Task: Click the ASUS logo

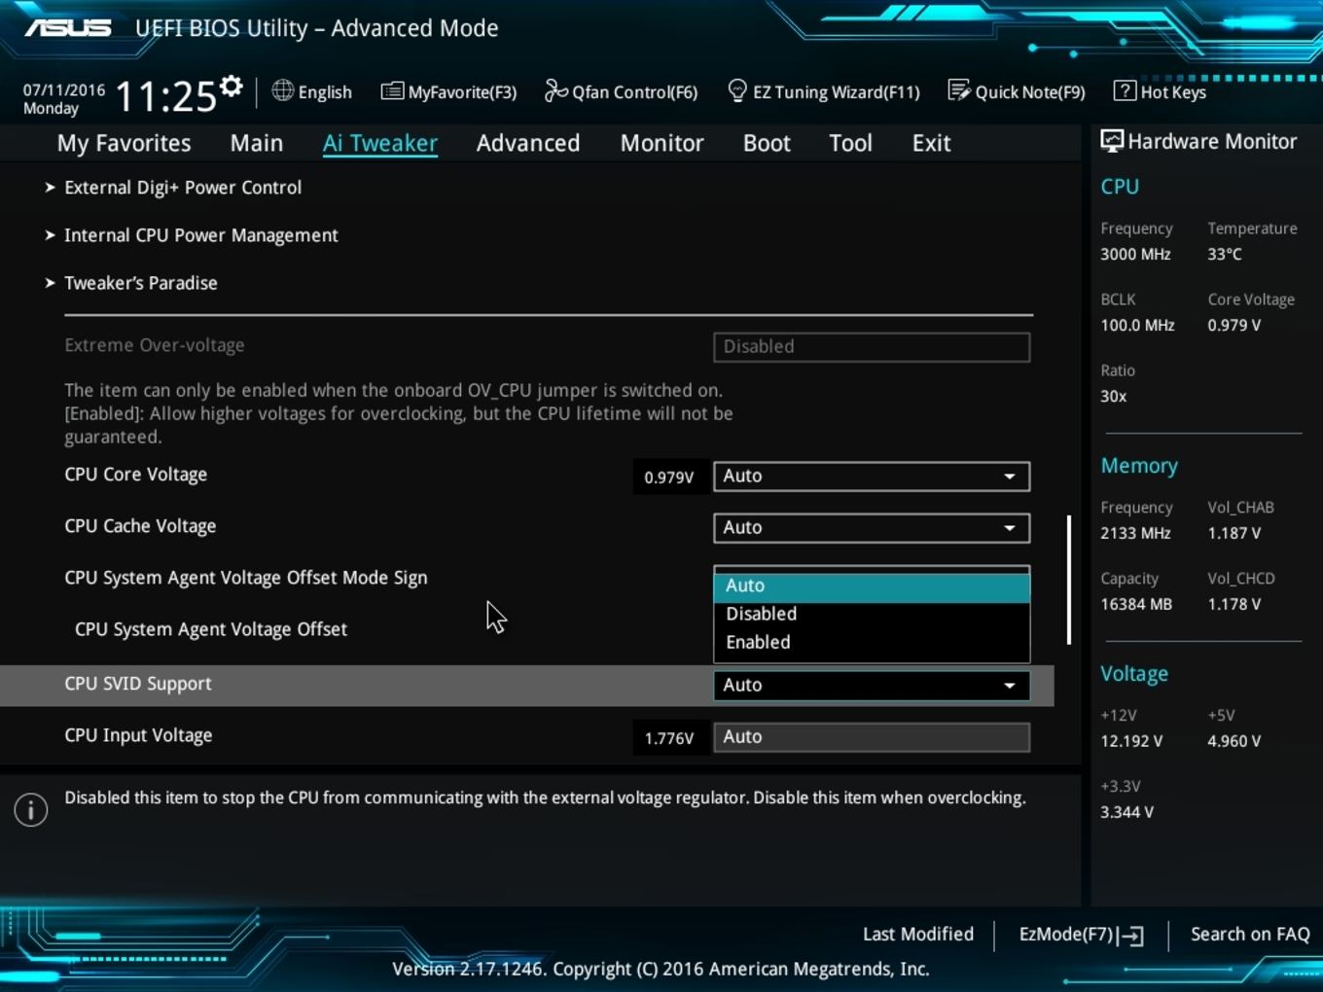Action: 68,27
